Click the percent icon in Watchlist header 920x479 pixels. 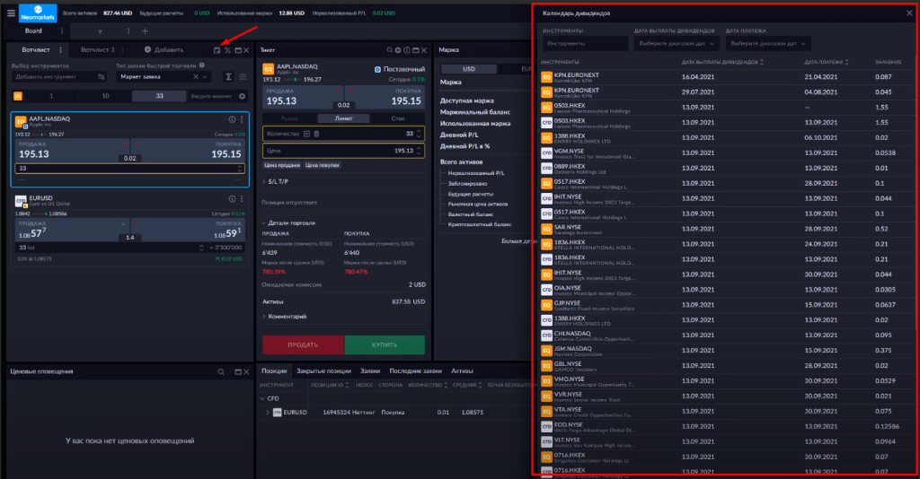coord(227,50)
